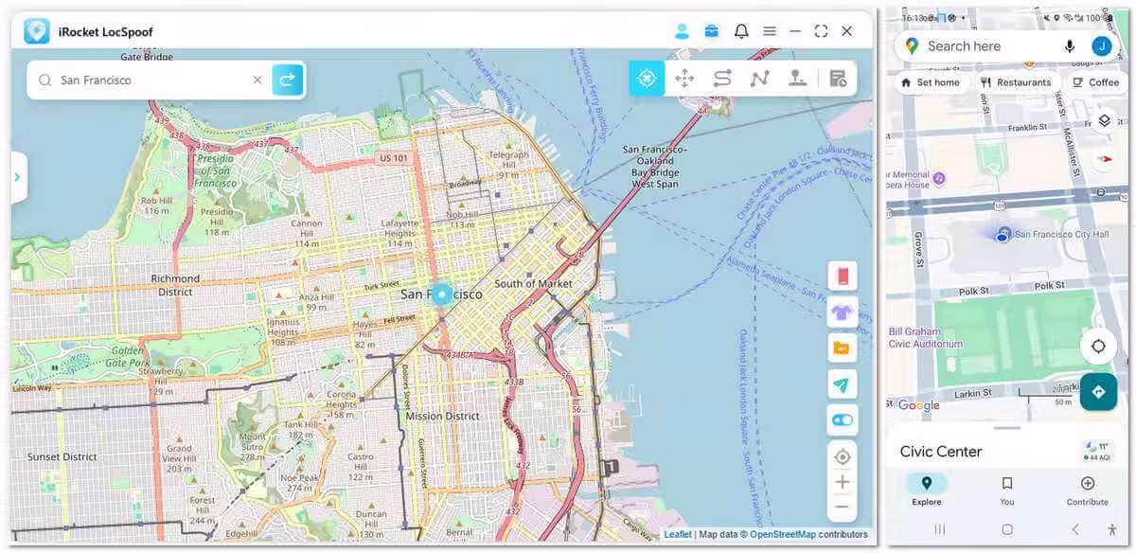Click the blue location marker on San Francisco
The height and width of the screenshot is (553, 1136).
[441, 294]
